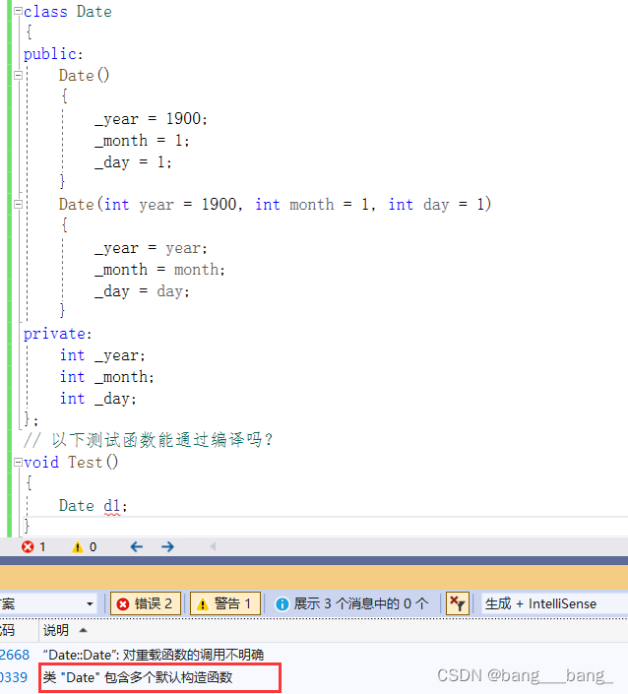
Task: Collapse the void Test() function block
Action: click(18, 463)
